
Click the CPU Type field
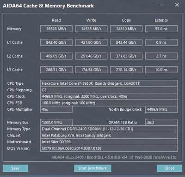coord(109,83)
